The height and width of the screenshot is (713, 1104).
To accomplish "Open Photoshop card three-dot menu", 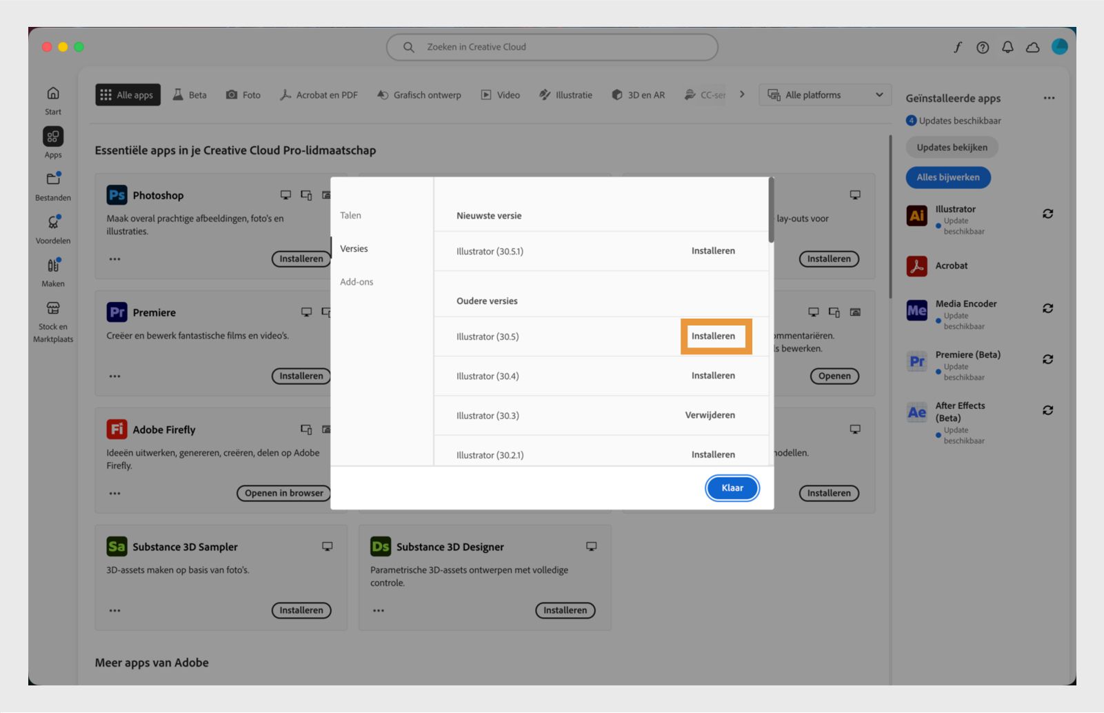I will 114,259.
